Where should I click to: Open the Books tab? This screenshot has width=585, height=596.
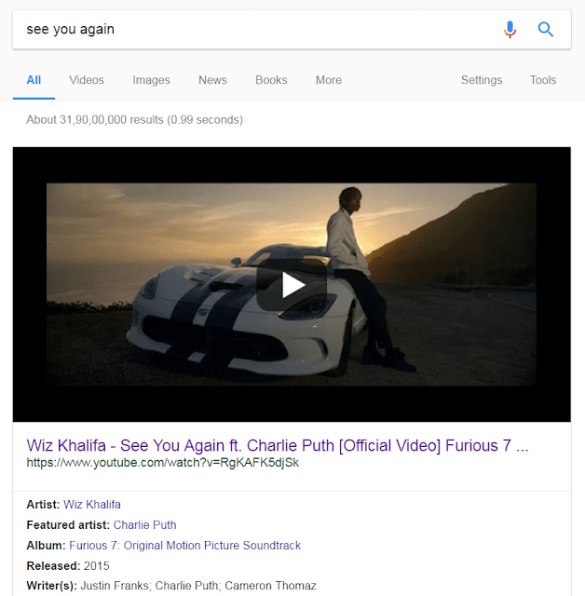(271, 80)
